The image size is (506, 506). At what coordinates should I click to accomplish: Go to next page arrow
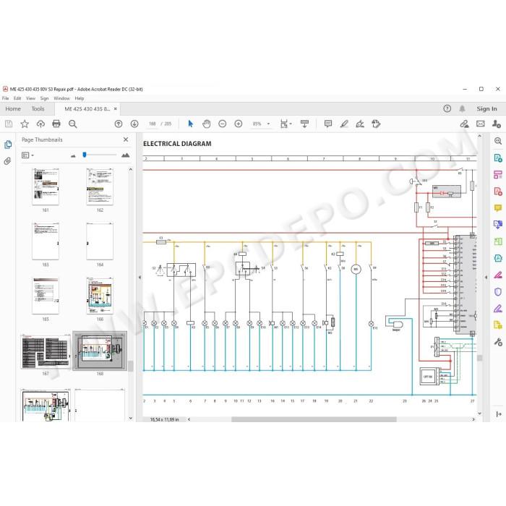pyautogui.click(x=134, y=124)
